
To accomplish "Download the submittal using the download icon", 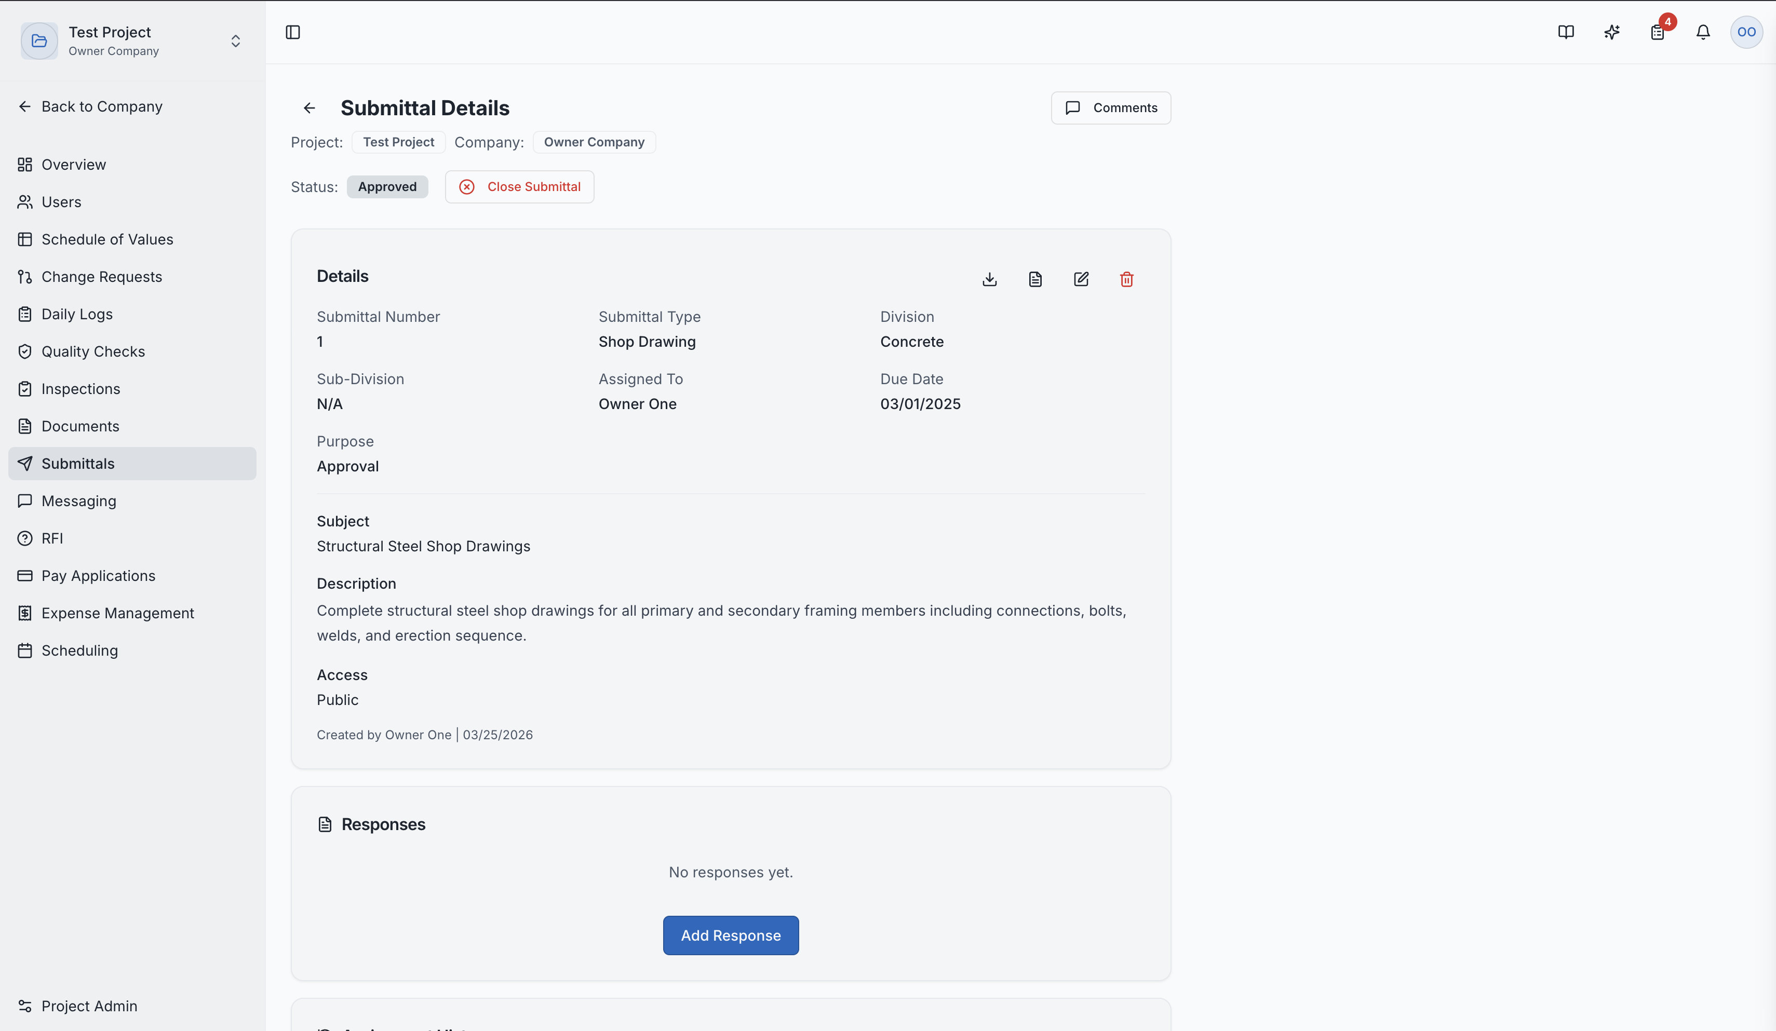I will [x=989, y=280].
